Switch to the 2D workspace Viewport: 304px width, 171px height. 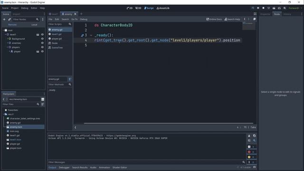130,8
